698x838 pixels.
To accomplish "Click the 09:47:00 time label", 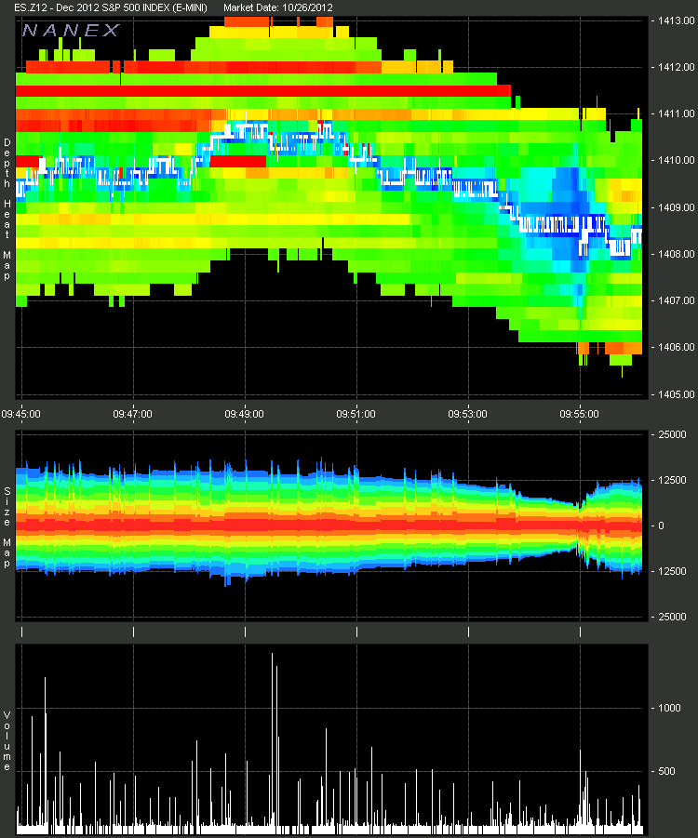I will click(133, 414).
